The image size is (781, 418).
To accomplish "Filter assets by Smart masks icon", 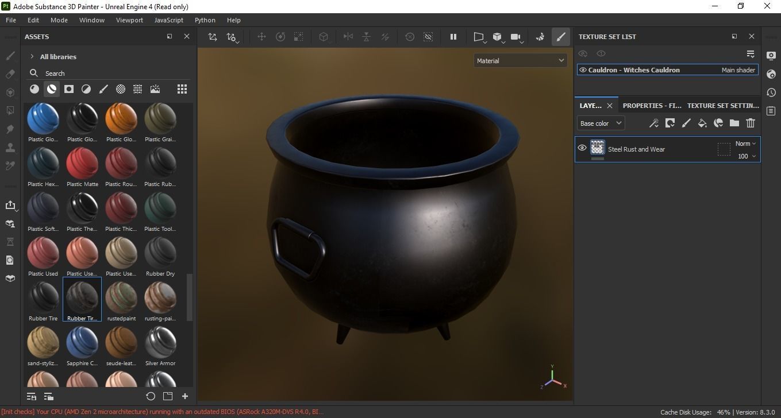I will (x=69, y=89).
